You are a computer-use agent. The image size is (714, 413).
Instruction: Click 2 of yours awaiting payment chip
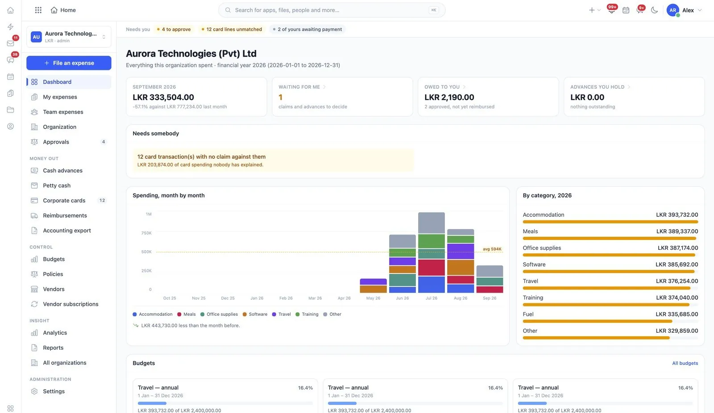click(307, 29)
